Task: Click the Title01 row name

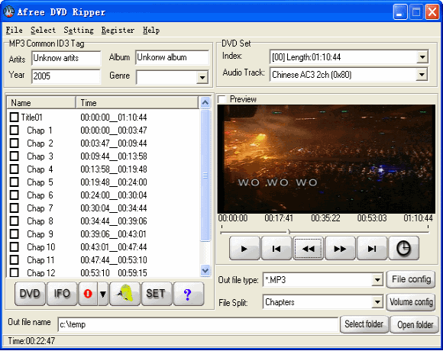Action: tap(31, 117)
